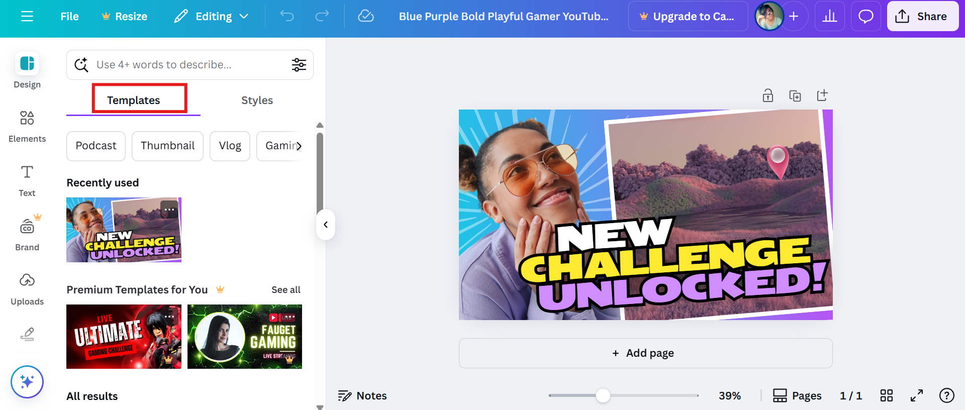Open the Uploads side panel

(x=27, y=289)
